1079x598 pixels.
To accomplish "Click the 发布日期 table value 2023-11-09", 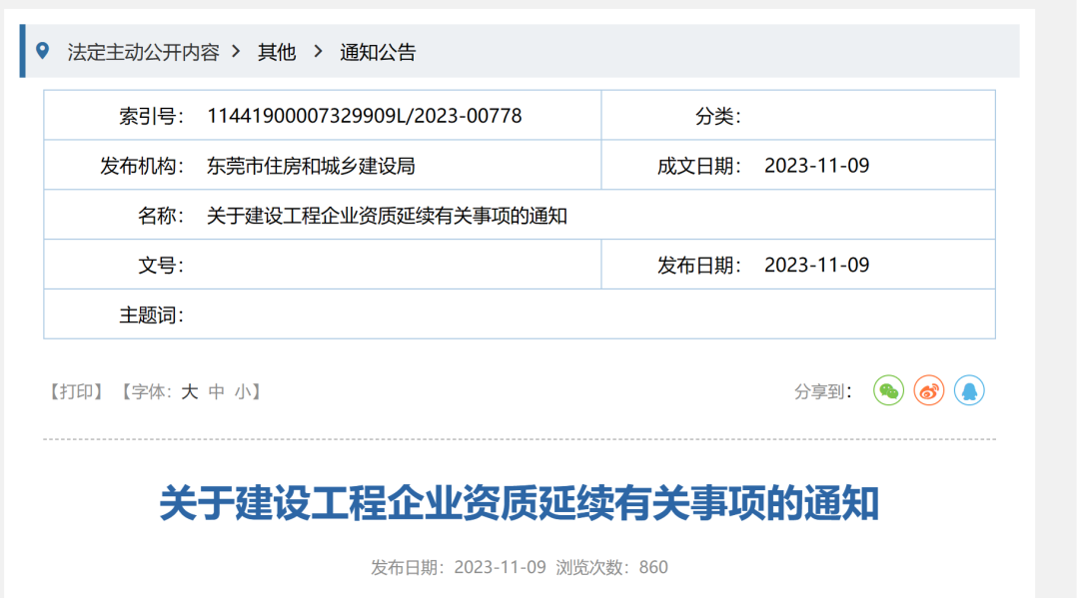I will 817,266.
